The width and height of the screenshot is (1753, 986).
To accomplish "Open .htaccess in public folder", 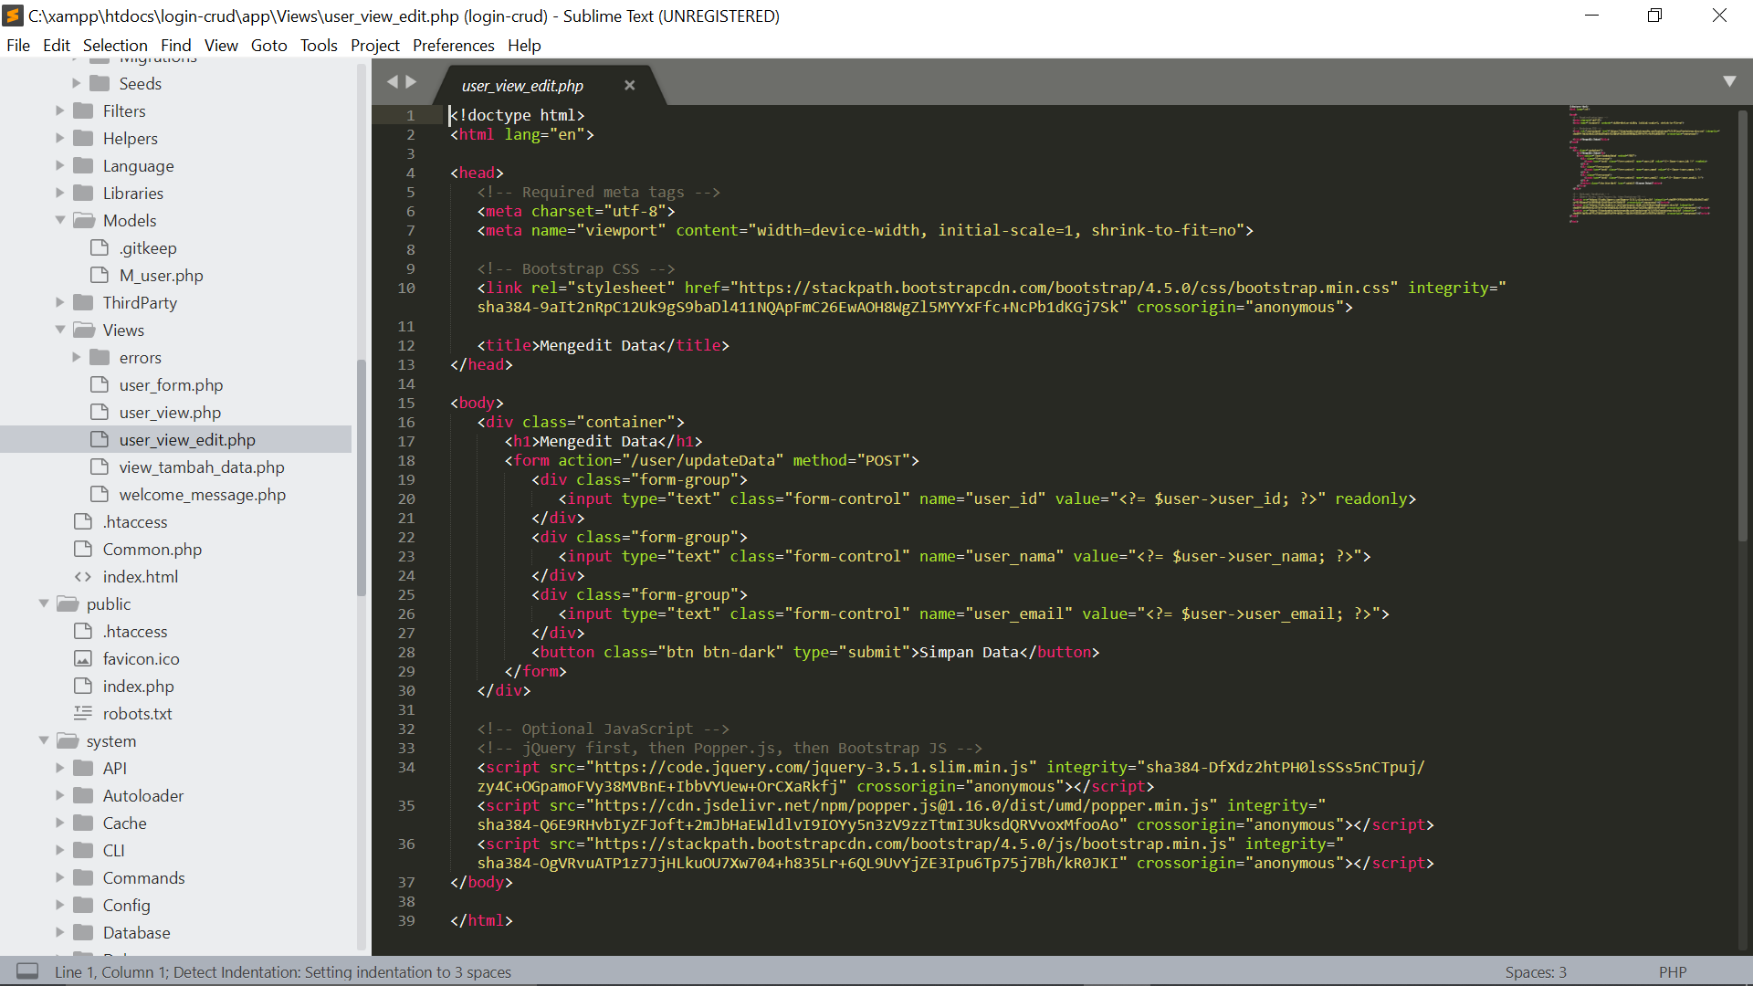I will coord(135,631).
